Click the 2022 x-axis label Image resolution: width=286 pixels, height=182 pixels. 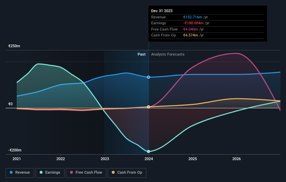(x=61, y=159)
